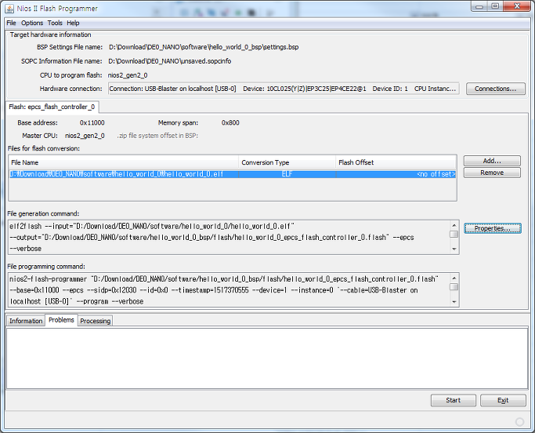Exit the Flash Programmer
The image size is (535, 433).
503,400
